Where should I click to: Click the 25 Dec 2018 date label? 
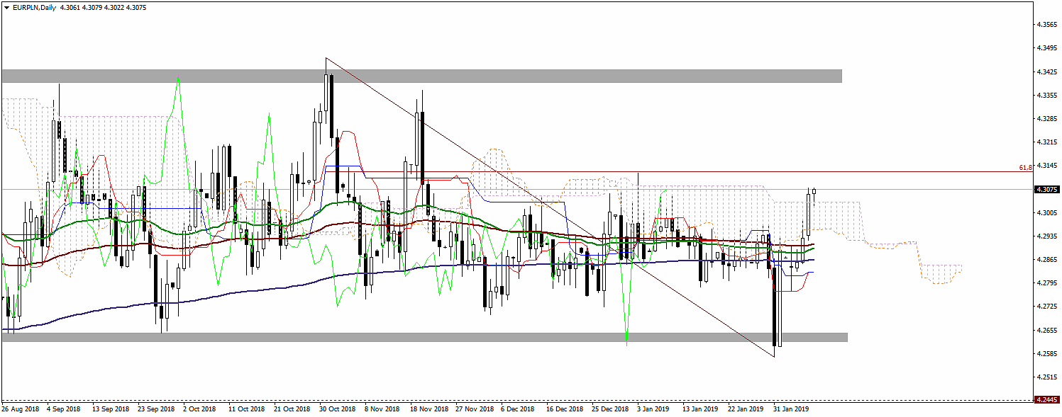tap(610, 409)
